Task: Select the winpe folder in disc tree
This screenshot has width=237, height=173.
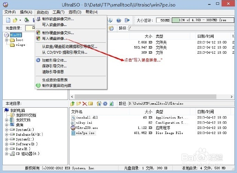Action: click(x=21, y=45)
